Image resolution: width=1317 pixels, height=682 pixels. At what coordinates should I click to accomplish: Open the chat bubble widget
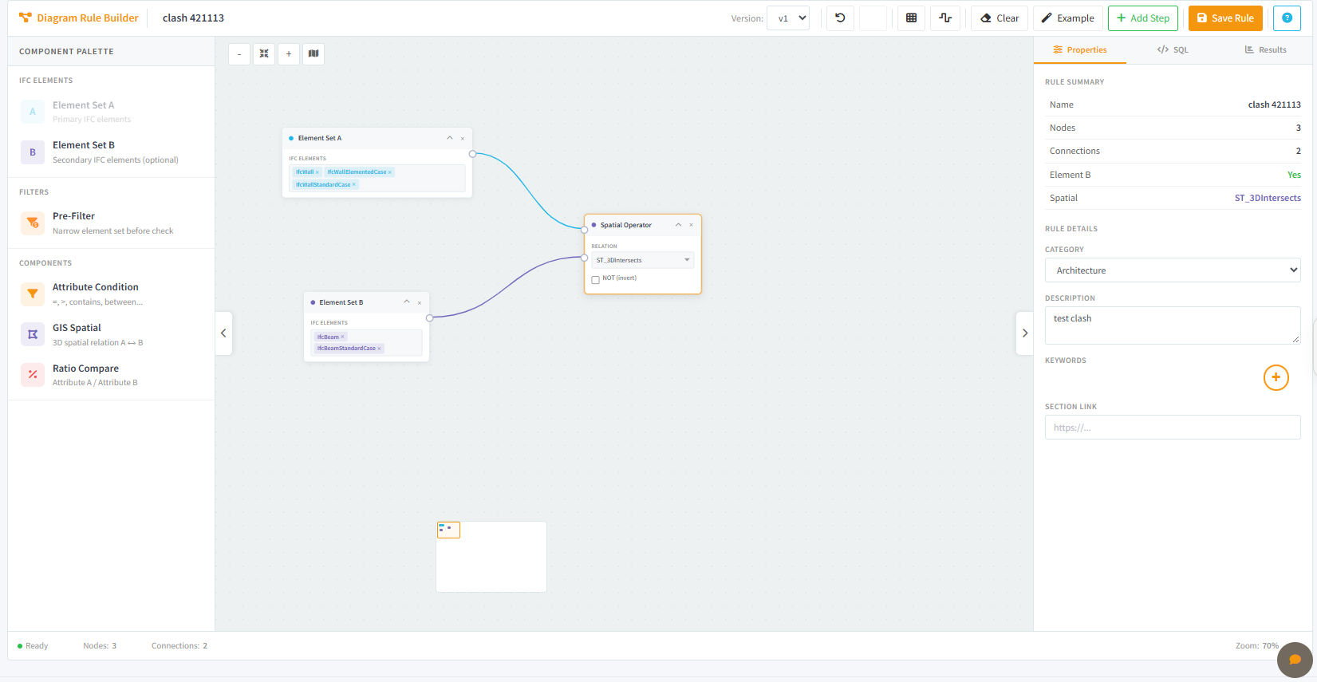[x=1295, y=660]
